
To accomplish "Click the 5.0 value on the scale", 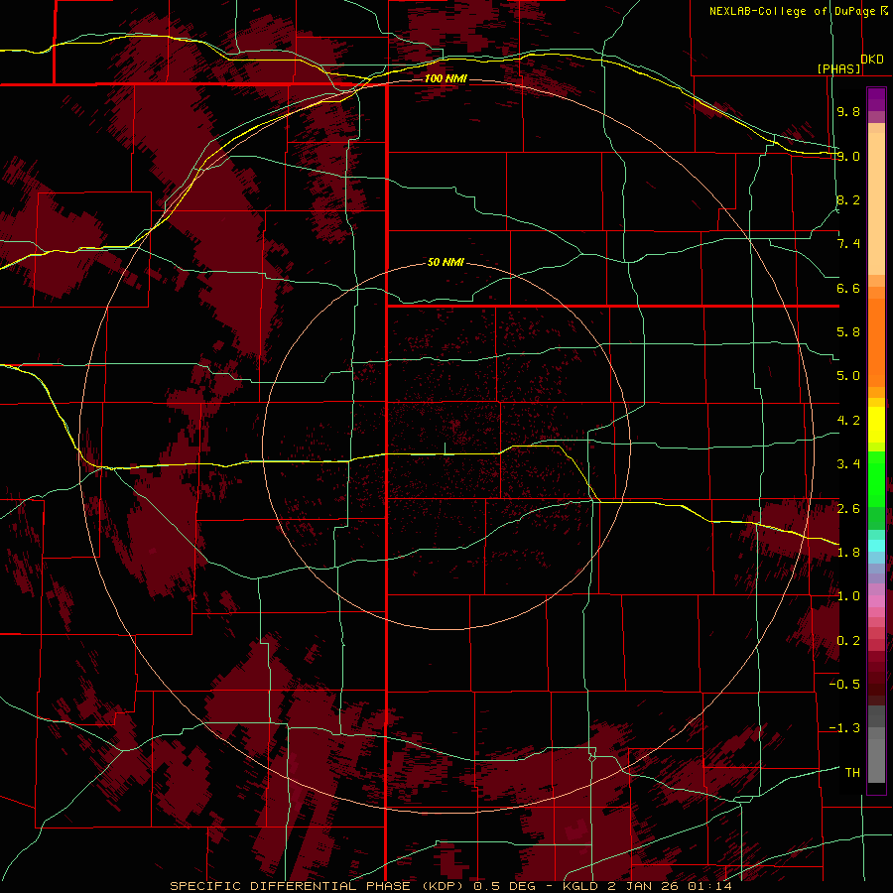I will click(x=848, y=376).
